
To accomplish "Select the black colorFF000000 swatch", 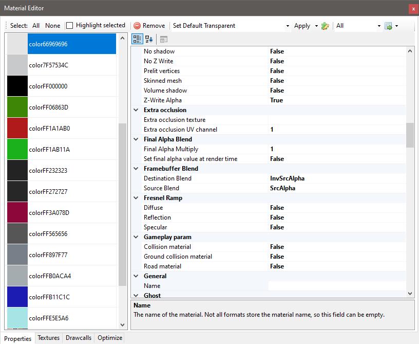I will pyautogui.click(x=17, y=86).
